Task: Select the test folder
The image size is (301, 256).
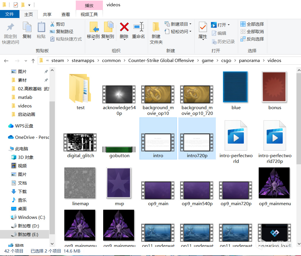Action: [x=80, y=92]
